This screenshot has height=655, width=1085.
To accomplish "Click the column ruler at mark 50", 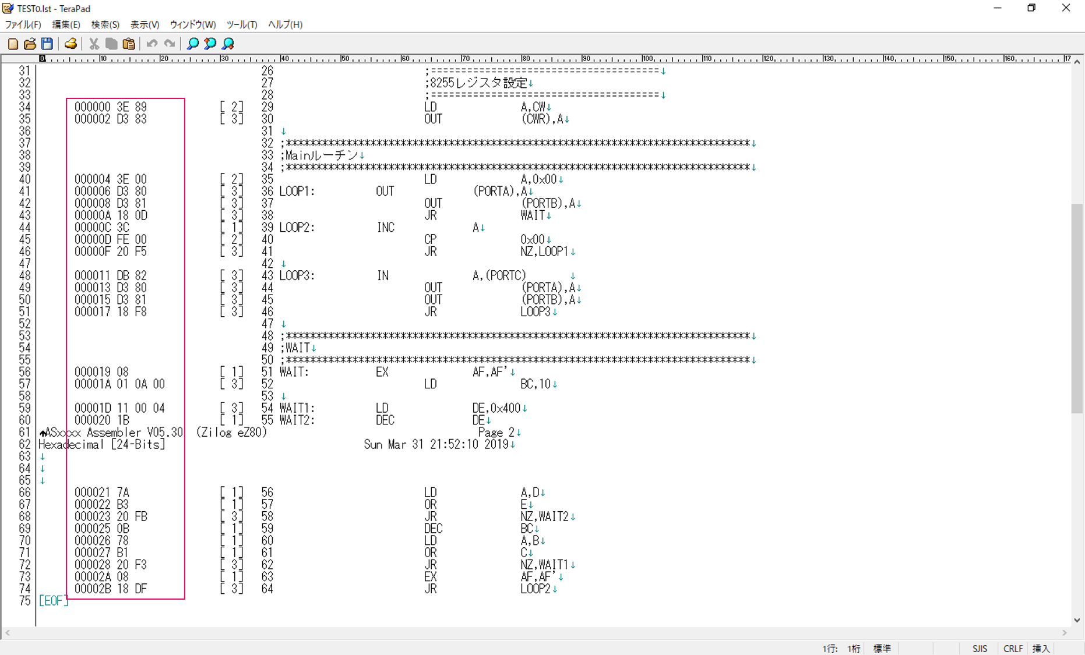I will [345, 59].
